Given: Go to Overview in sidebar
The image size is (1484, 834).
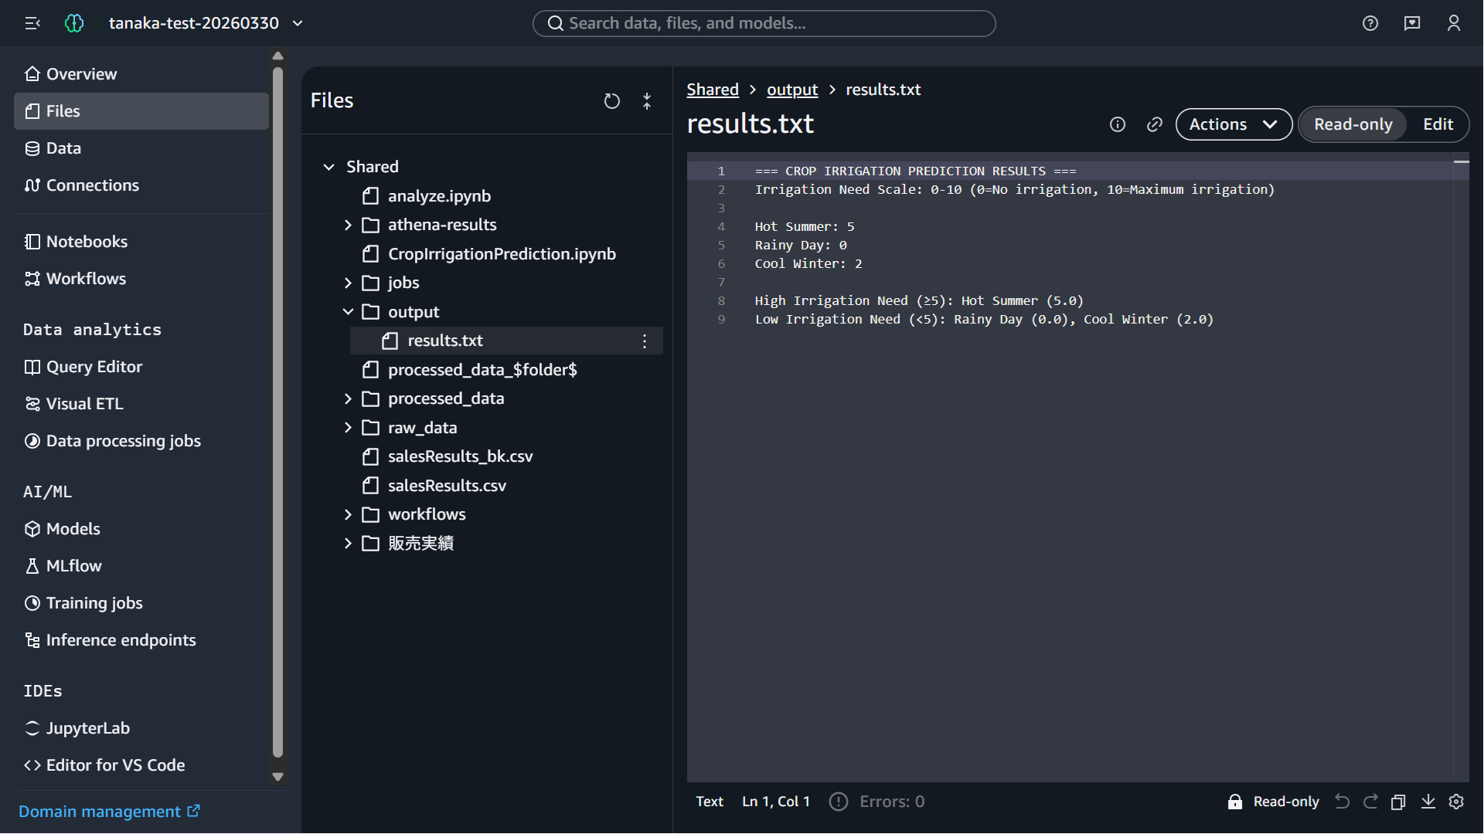Looking at the screenshot, I should [141, 74].
